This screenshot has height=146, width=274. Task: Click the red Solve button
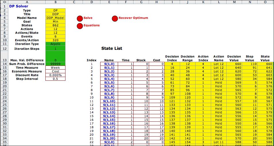[80, 19]
